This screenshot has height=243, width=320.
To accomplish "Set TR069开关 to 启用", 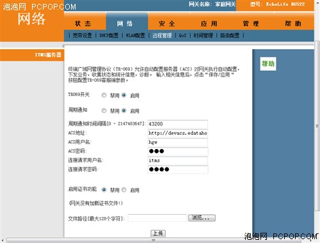I will tap(124, 95).
